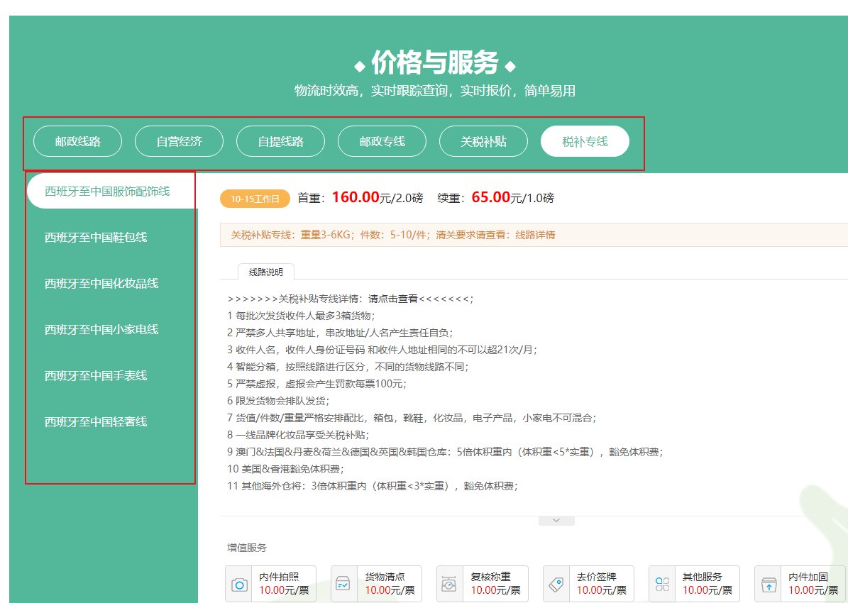The image size is (848, 603).
Task: Open the 线路详情 link in the notice
Action: (x=535, y=235)
